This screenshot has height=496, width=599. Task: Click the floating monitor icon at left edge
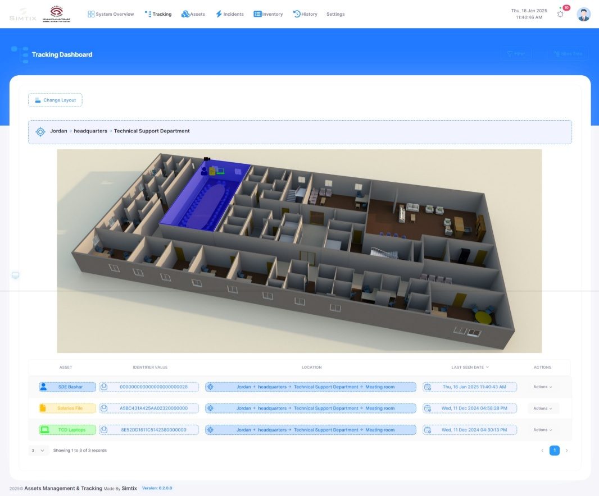[15, 275]
